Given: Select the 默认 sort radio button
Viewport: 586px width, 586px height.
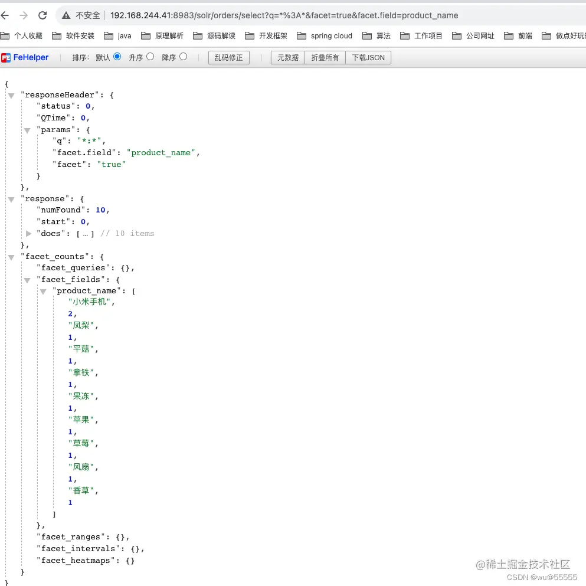Looking at the screenshot, I should (117, 57).
